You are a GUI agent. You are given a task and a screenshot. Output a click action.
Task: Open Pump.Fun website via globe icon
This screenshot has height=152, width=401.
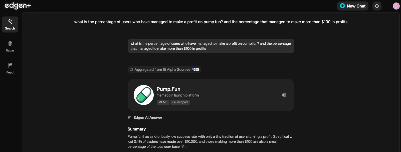click(284, 95)
